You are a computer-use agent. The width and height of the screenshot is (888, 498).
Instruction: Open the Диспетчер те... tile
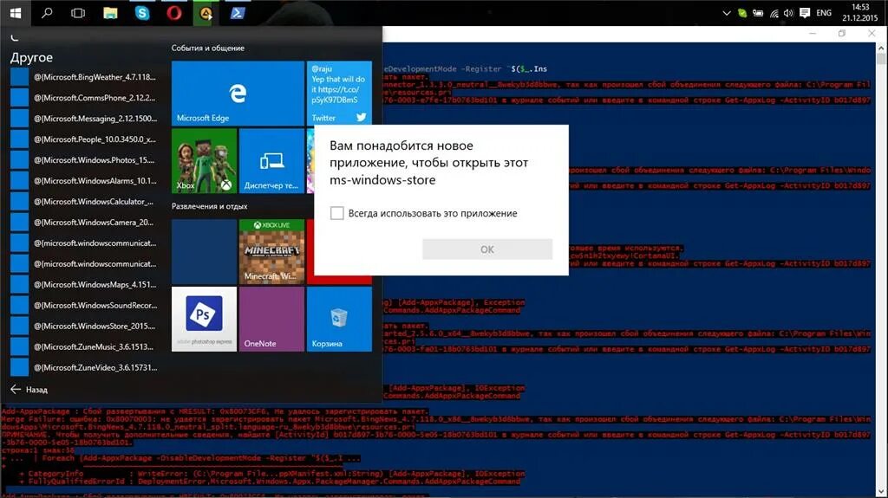[271, 161]
